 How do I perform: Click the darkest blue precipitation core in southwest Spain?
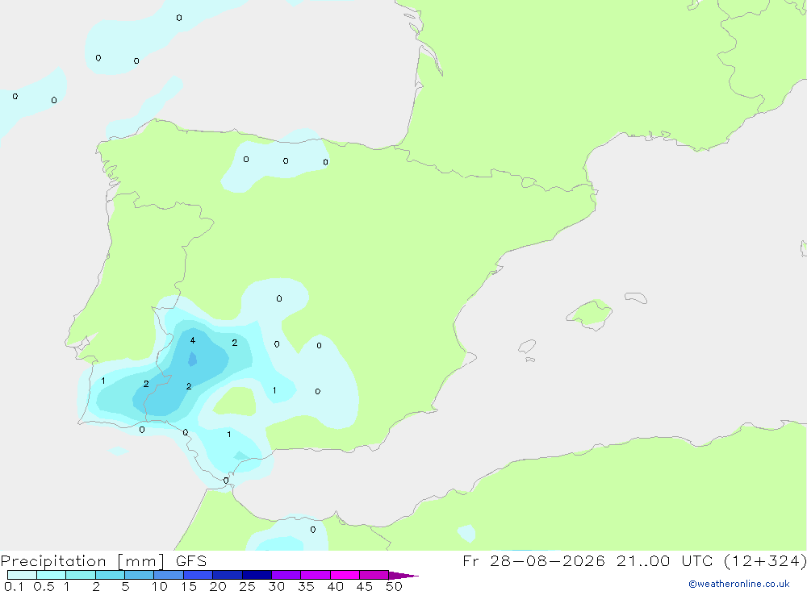193,359
